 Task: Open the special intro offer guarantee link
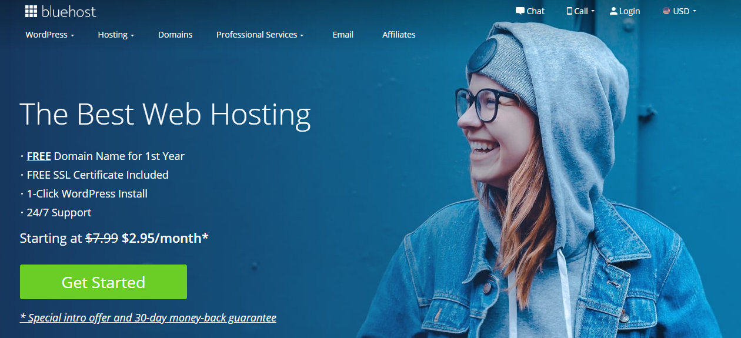[x=148, y=318]
